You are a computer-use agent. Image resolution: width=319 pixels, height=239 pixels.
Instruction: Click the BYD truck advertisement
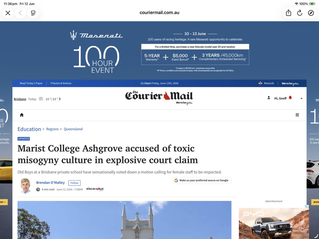click(274, 223)
